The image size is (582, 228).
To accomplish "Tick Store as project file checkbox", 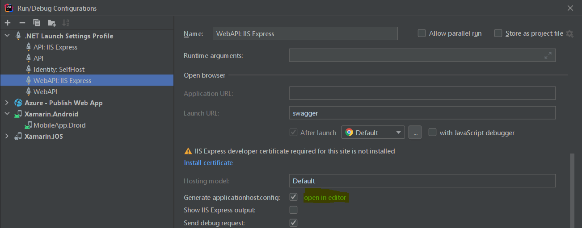I will point(498,33).
